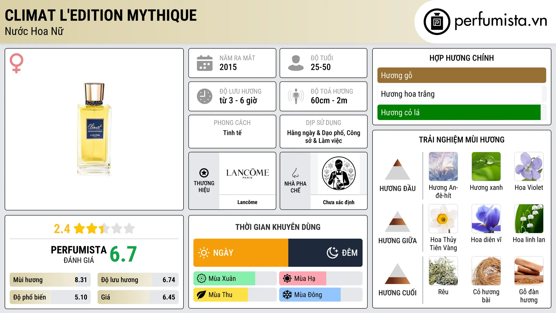The image size is (556, 313).
Task: Click the Mùa Xuân season bar
Action: tap(235, 278)
